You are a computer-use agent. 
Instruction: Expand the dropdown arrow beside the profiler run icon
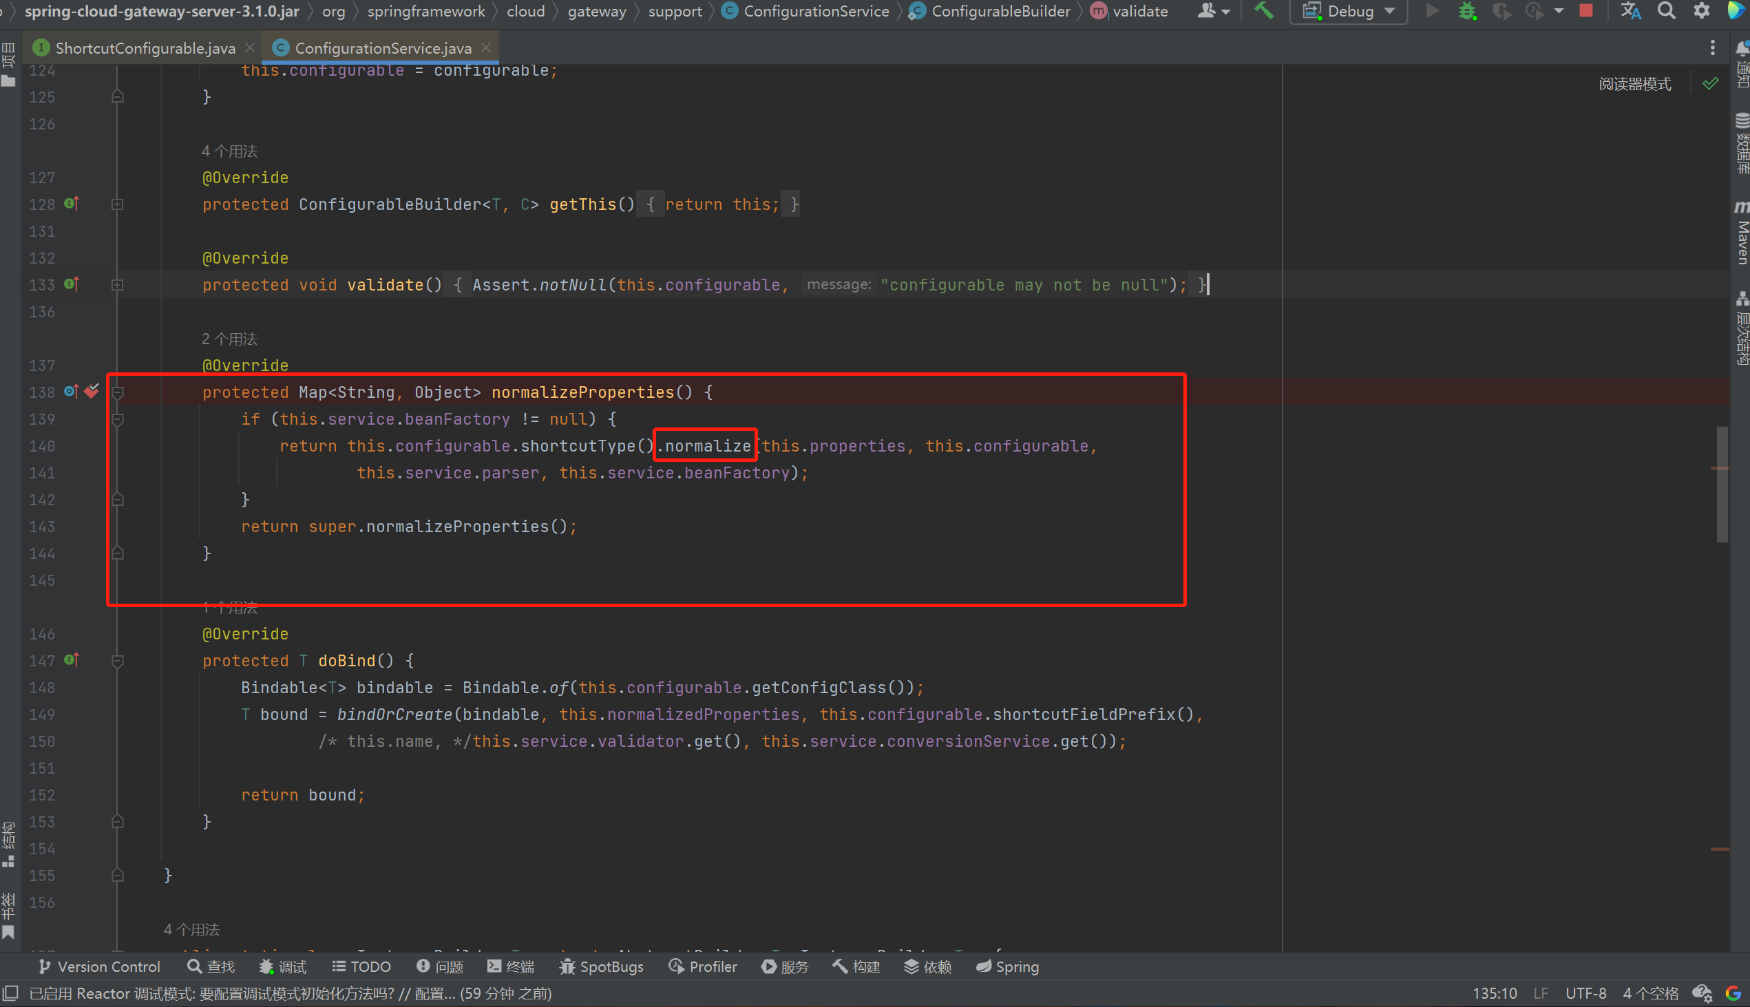[x=1559, y=11]
